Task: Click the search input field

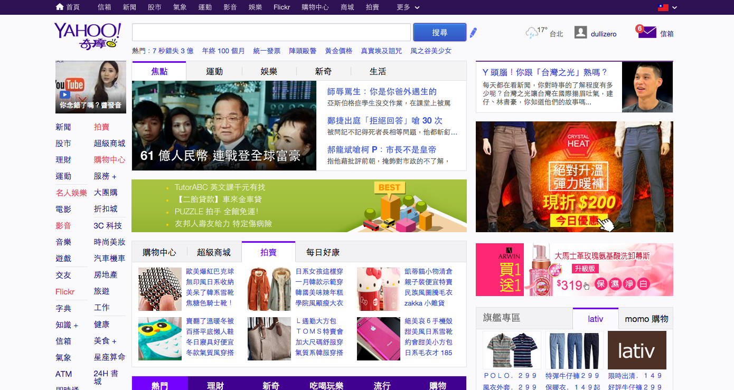Action: (x=271, y=32)
